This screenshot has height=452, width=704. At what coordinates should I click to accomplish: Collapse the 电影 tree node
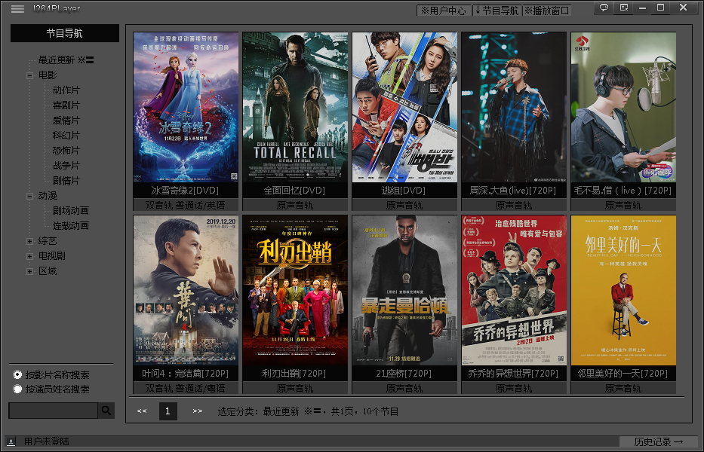29,75
